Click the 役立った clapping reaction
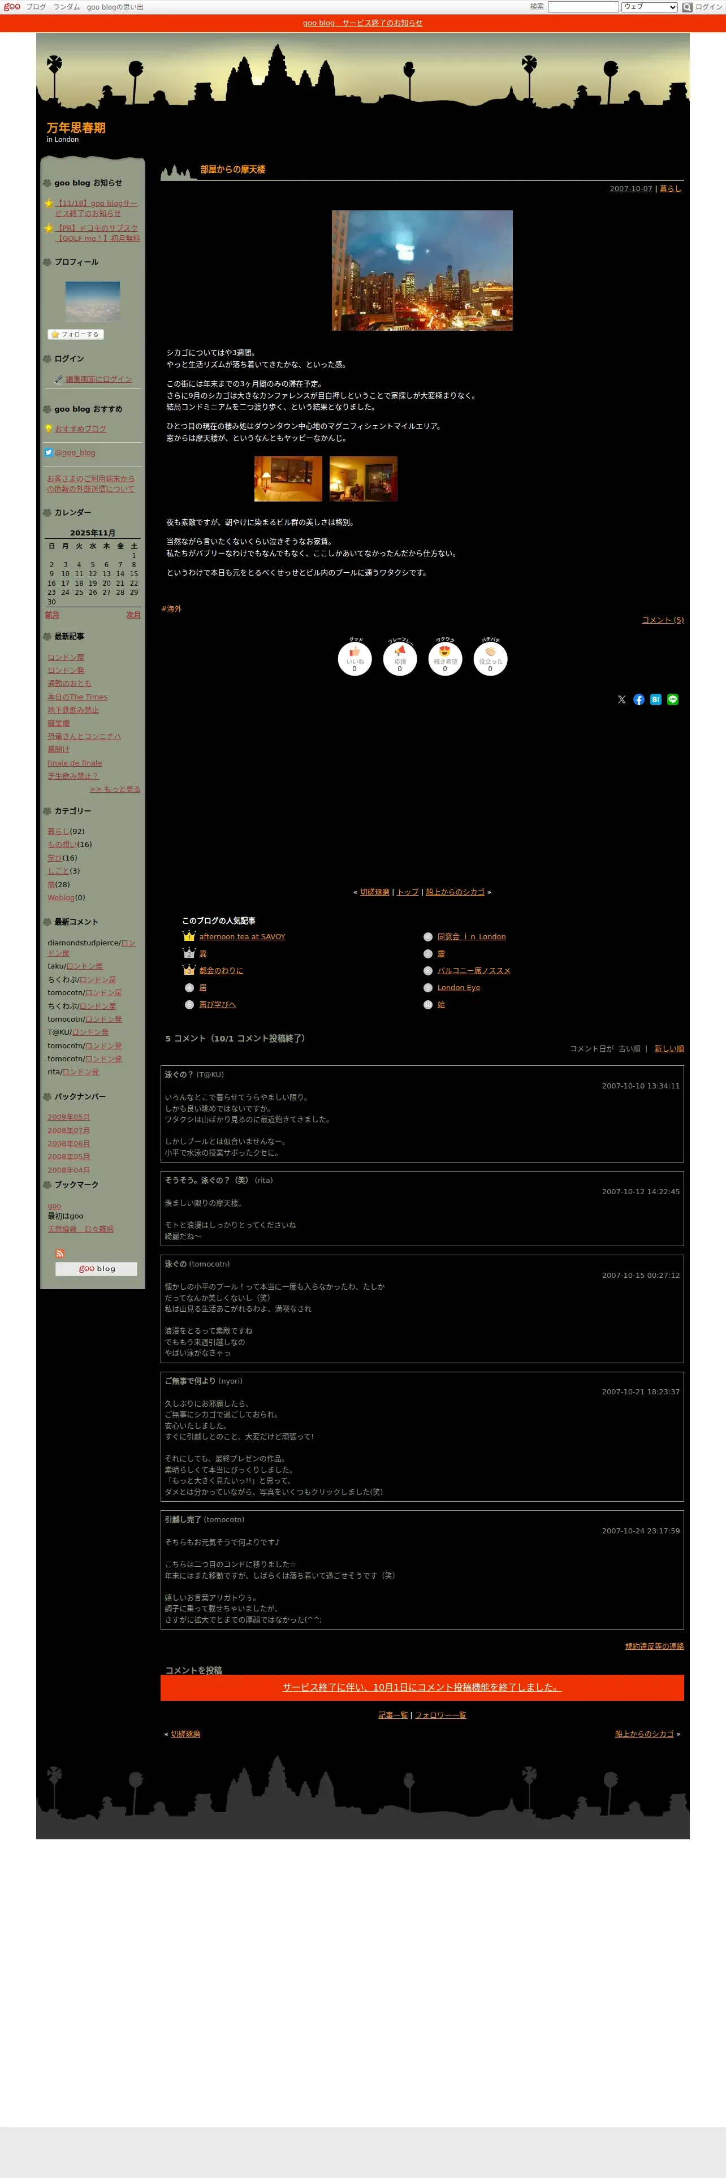726x2178 pixels. pos(490,659)
